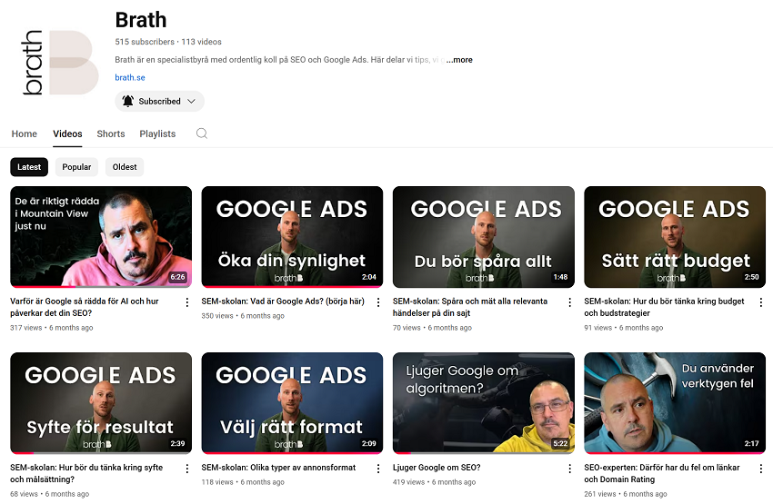Click the 2:50 duration badge

(751, 277)
